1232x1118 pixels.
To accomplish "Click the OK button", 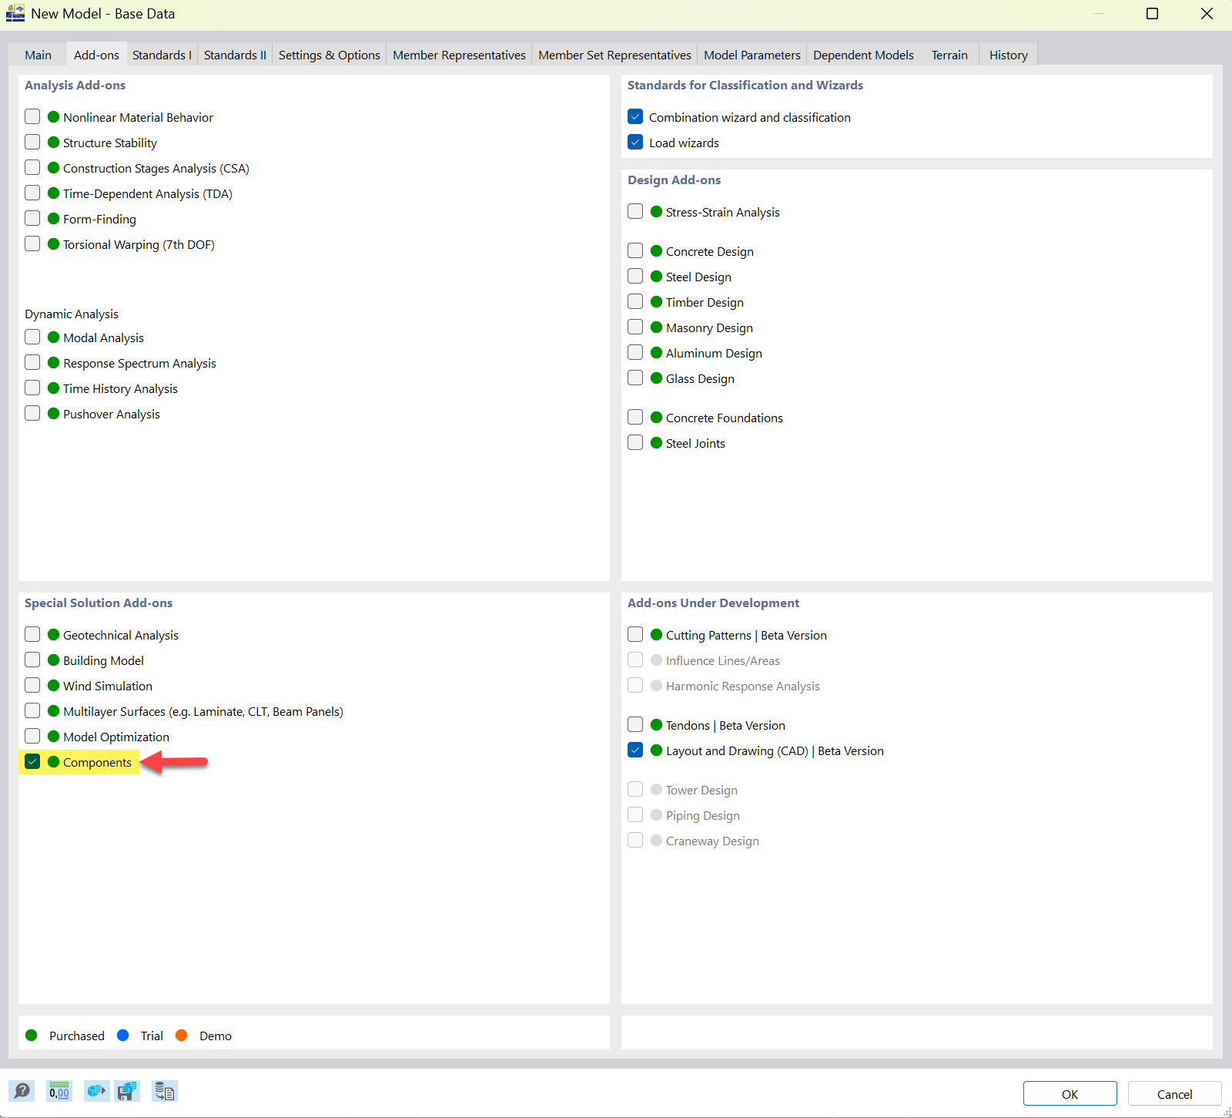I will [x=1070, y=1093].
